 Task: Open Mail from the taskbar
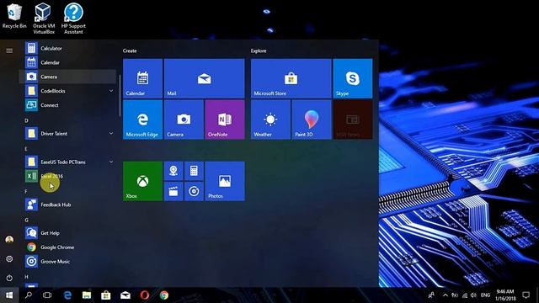(x=125, y=295)
